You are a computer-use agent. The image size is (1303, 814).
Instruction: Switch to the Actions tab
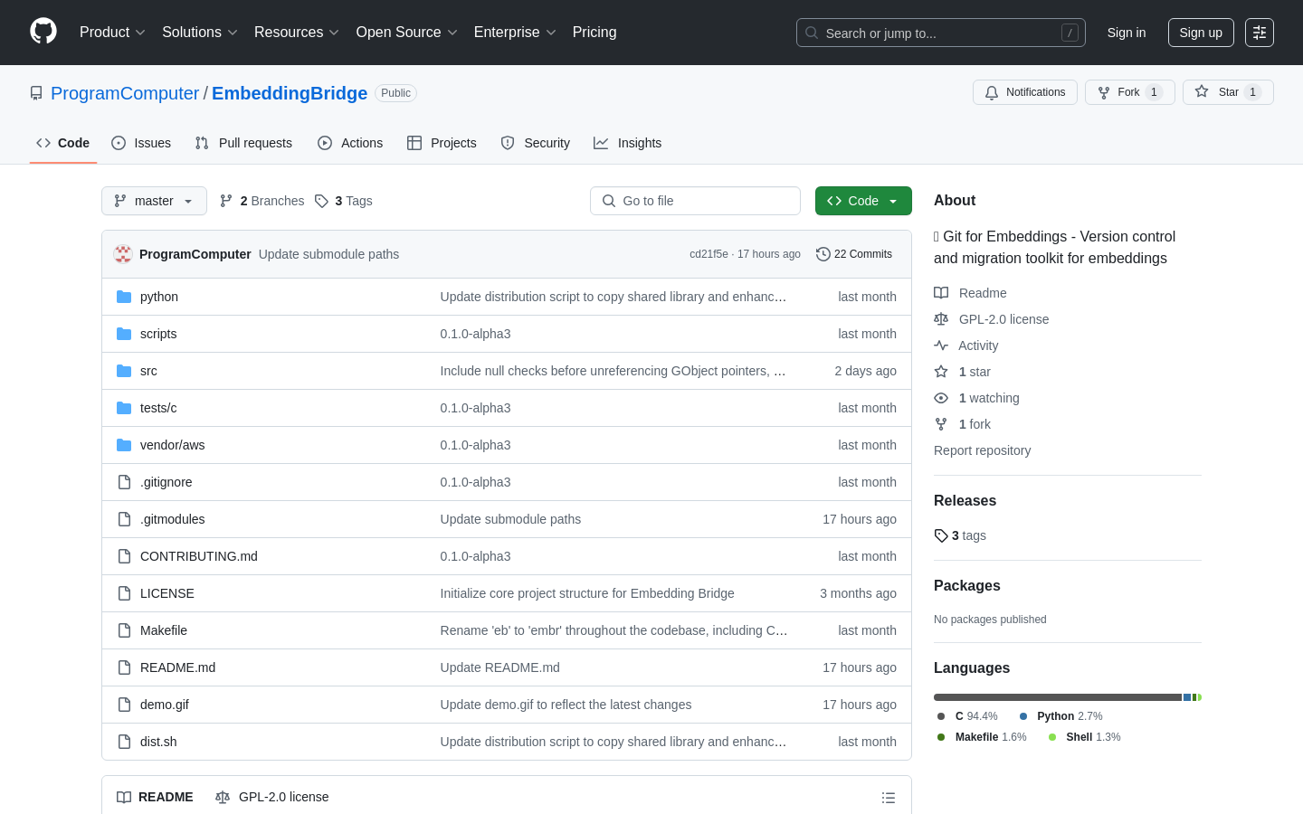[x=350, y=143]
